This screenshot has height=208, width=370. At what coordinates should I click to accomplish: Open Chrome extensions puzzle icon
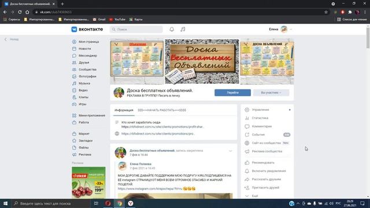350,12
